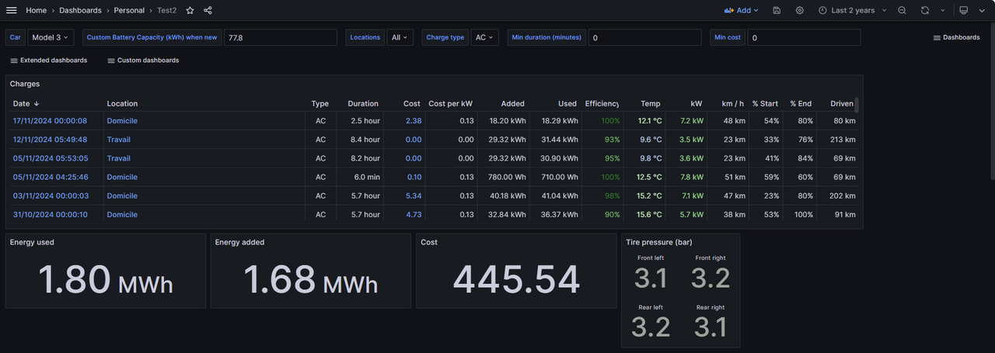The image size is (995, 353).
Task: Open the Car Model 3 dropdown
Action: (51, 37)
